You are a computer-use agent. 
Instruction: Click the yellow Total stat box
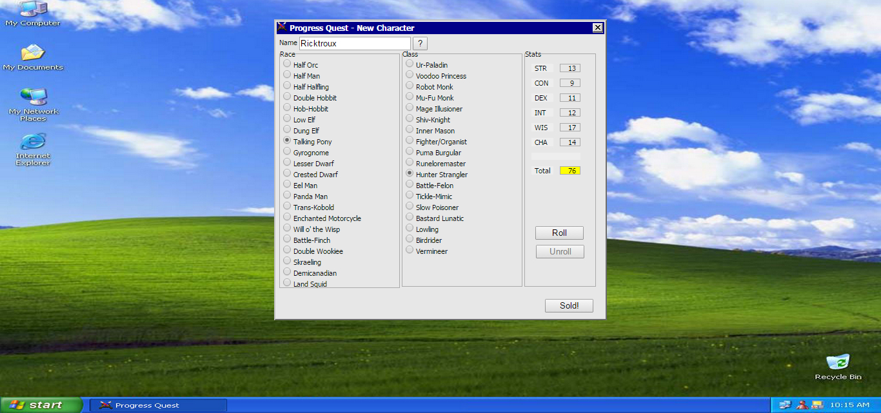(570, 171)
